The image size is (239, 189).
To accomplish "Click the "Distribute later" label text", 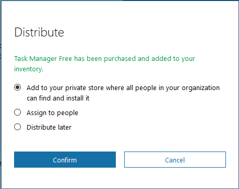I will coord(49,128).
